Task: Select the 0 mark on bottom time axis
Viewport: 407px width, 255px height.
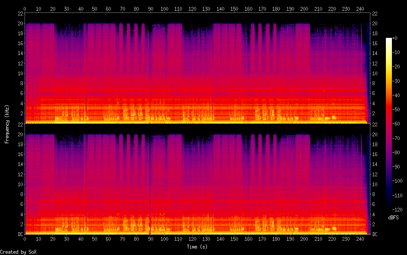Action: click(x=25, y=239)
